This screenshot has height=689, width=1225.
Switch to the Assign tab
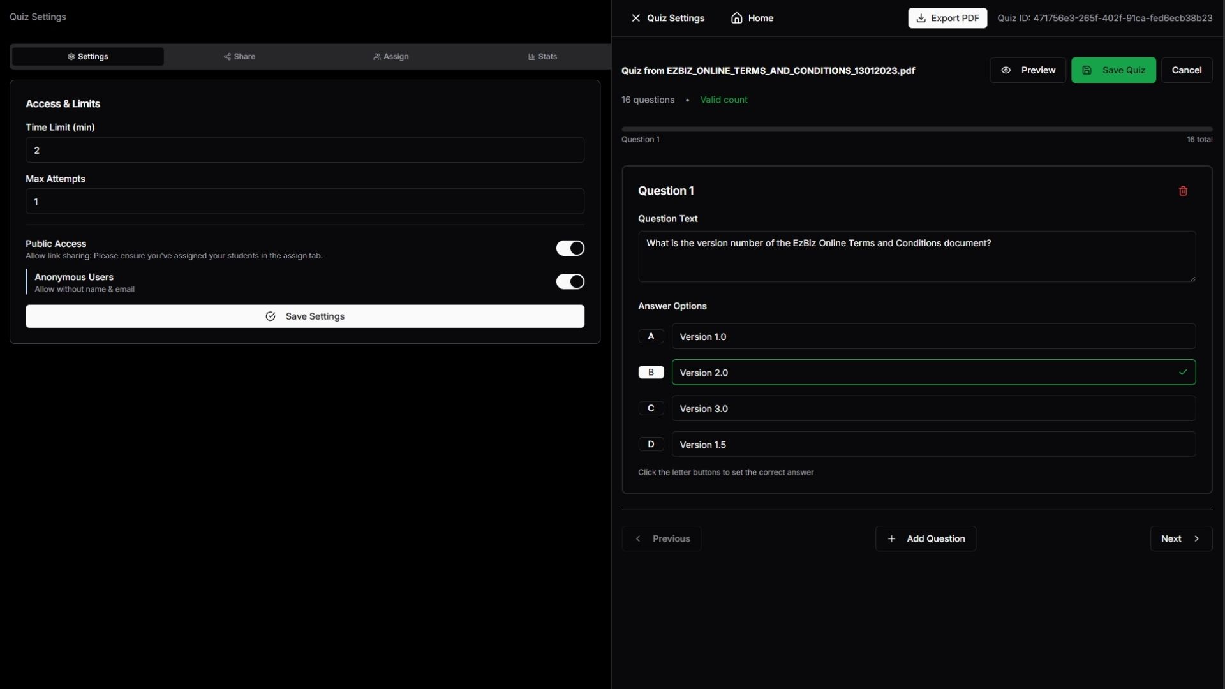coord(391,56)
